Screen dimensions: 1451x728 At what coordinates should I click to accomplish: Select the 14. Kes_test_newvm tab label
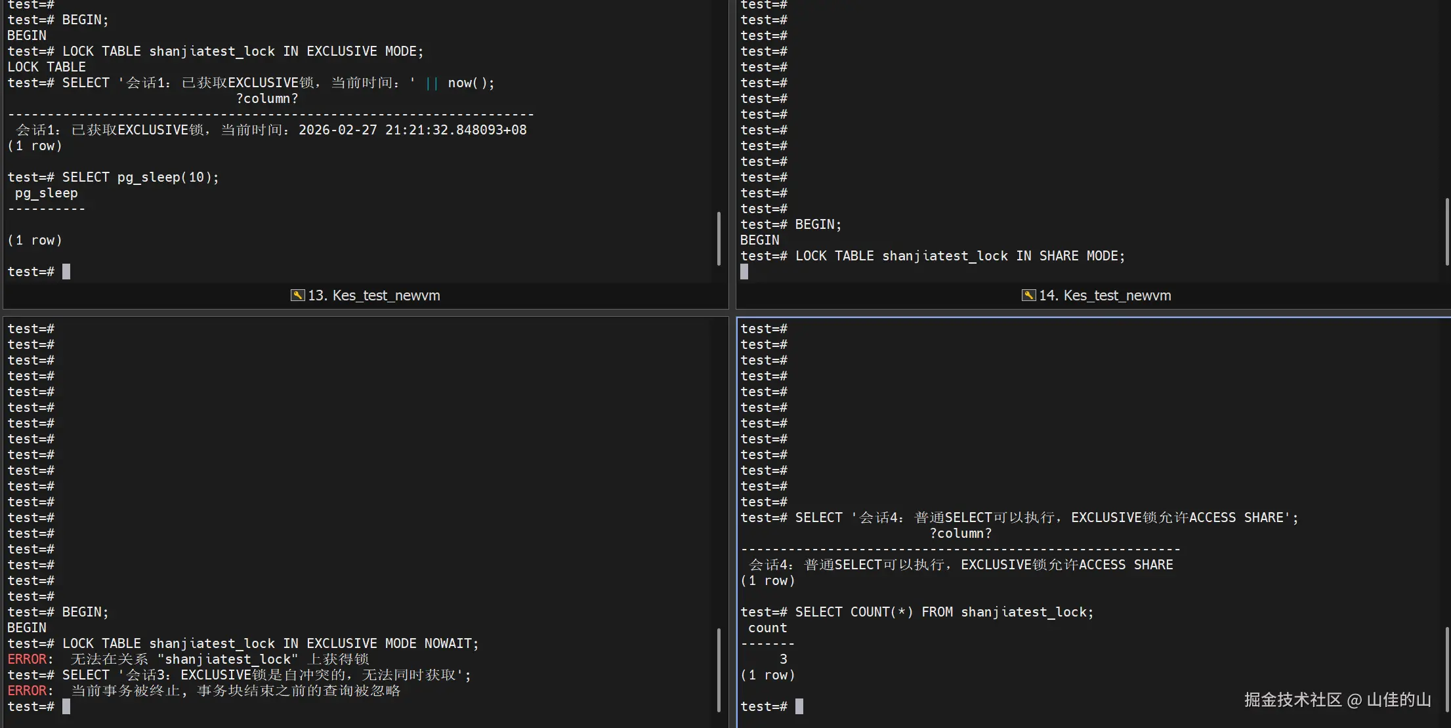[x=1105, y=295]
